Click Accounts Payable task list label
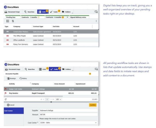Screen dimensions: 156x128 click(x=12, y=74)
